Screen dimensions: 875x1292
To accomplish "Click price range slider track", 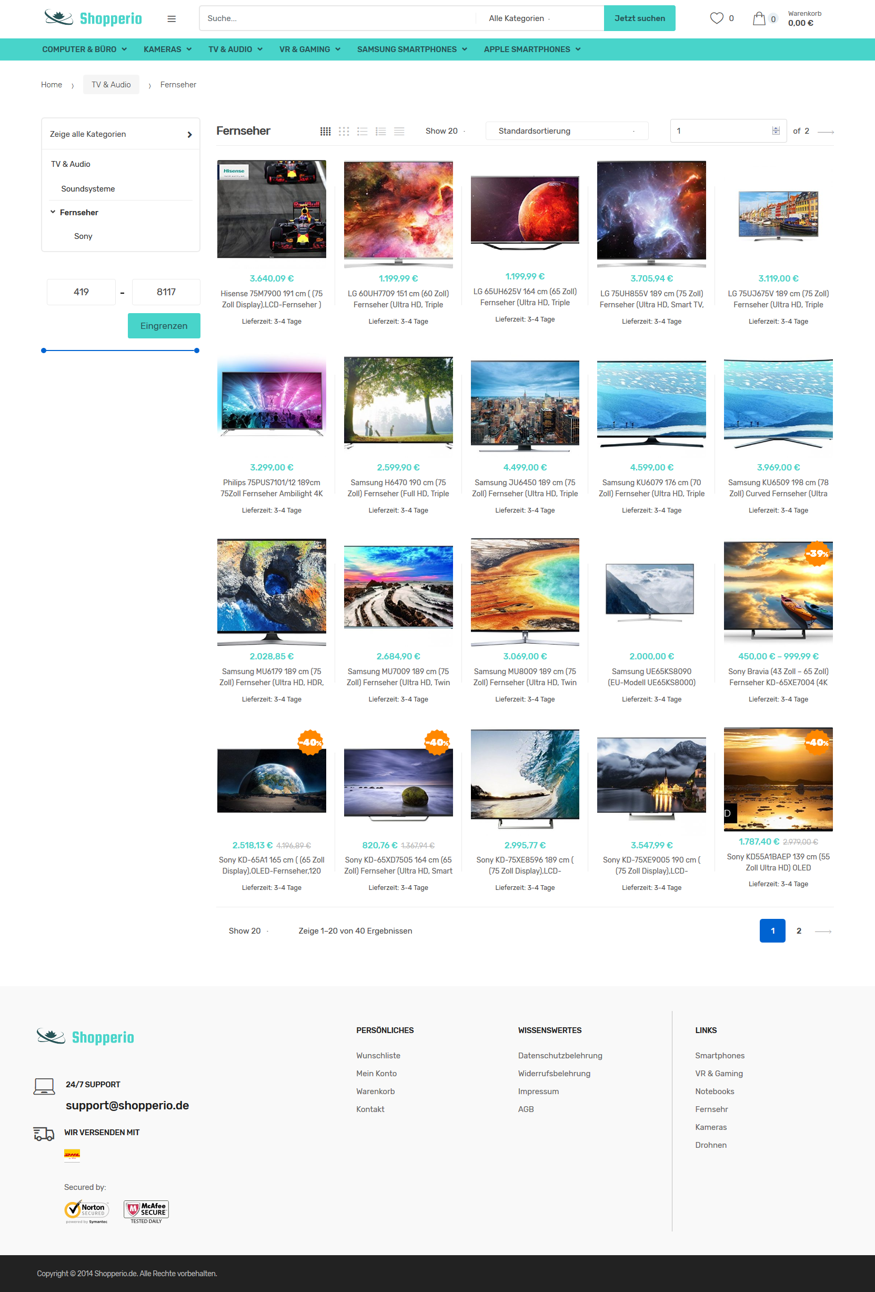I will pos(120,351).
